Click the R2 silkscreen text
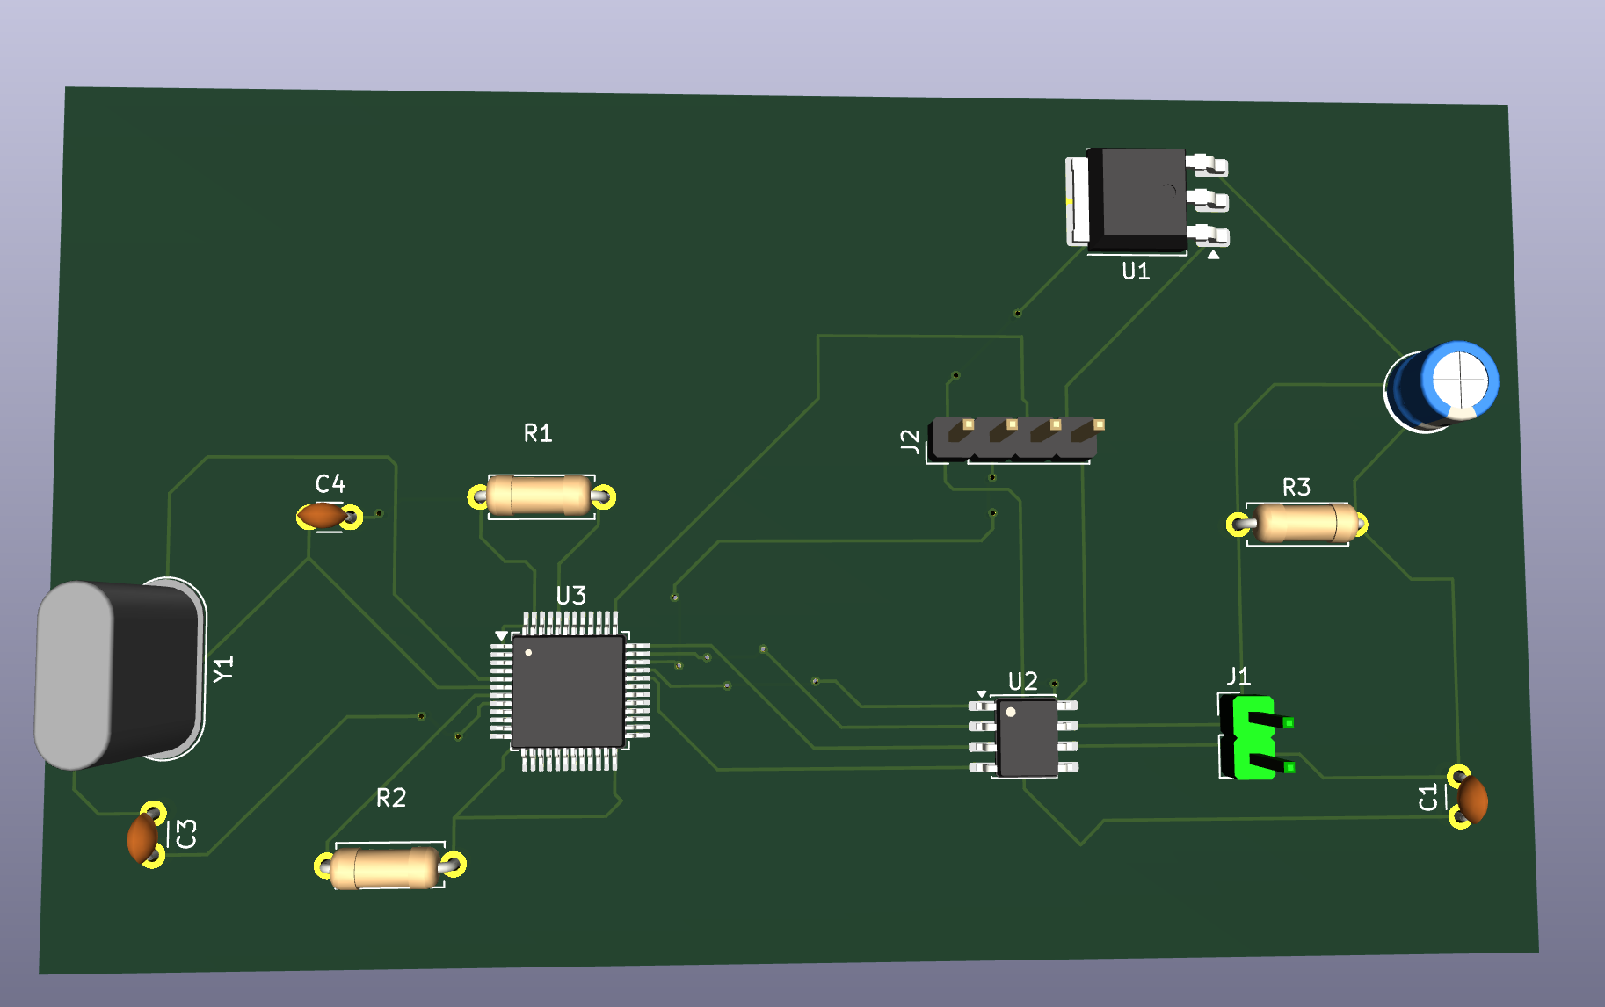 (x=391, y=797)
